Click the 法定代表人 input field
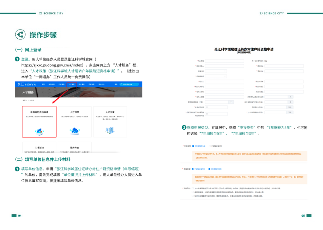The image size is (323, 230). click(225, 66)
